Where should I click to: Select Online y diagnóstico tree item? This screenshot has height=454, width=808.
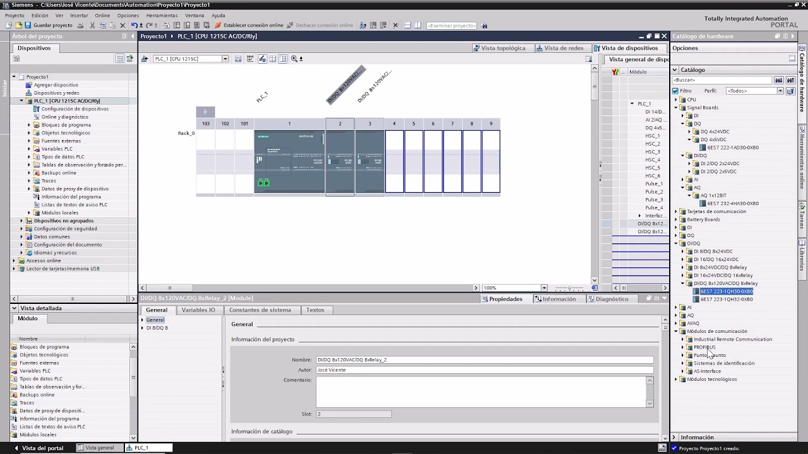click(x=64, y=117)
